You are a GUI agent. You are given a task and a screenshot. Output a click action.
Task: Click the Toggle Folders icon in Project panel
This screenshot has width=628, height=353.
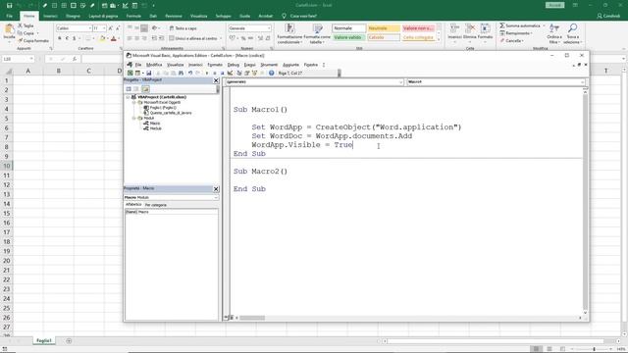click(145, 89)
